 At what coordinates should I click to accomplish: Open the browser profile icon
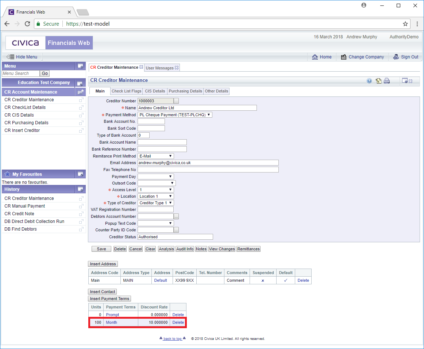pos(364,5)
